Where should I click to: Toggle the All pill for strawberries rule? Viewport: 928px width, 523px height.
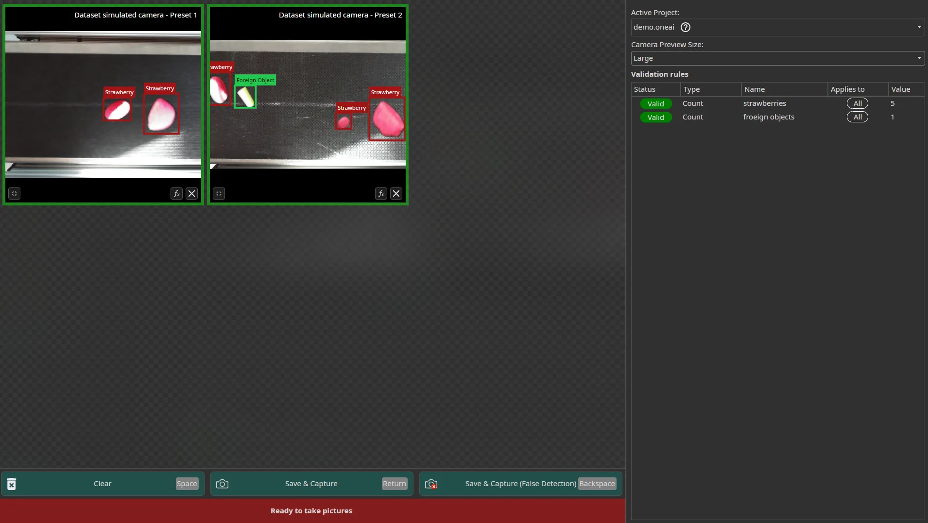pyautogui.click(x=858, y=103)
